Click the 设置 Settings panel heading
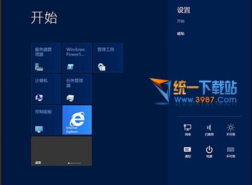Image resolution: width=252 pixels, height=185 pixels. click(183, 10)
